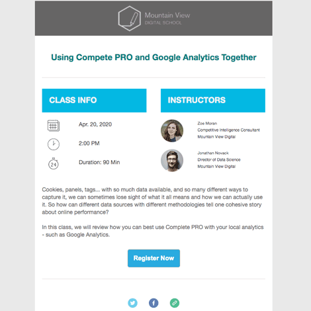Screen dimensions: 311x311
Task: Click the stopwatch icon beside the Duration
Action: pyautogui.click(x=54, y=163)
